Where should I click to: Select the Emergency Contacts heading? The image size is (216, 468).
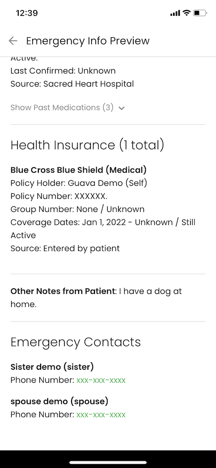point(75,342)
